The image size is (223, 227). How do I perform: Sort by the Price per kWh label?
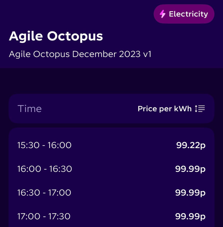coord(165,109)
